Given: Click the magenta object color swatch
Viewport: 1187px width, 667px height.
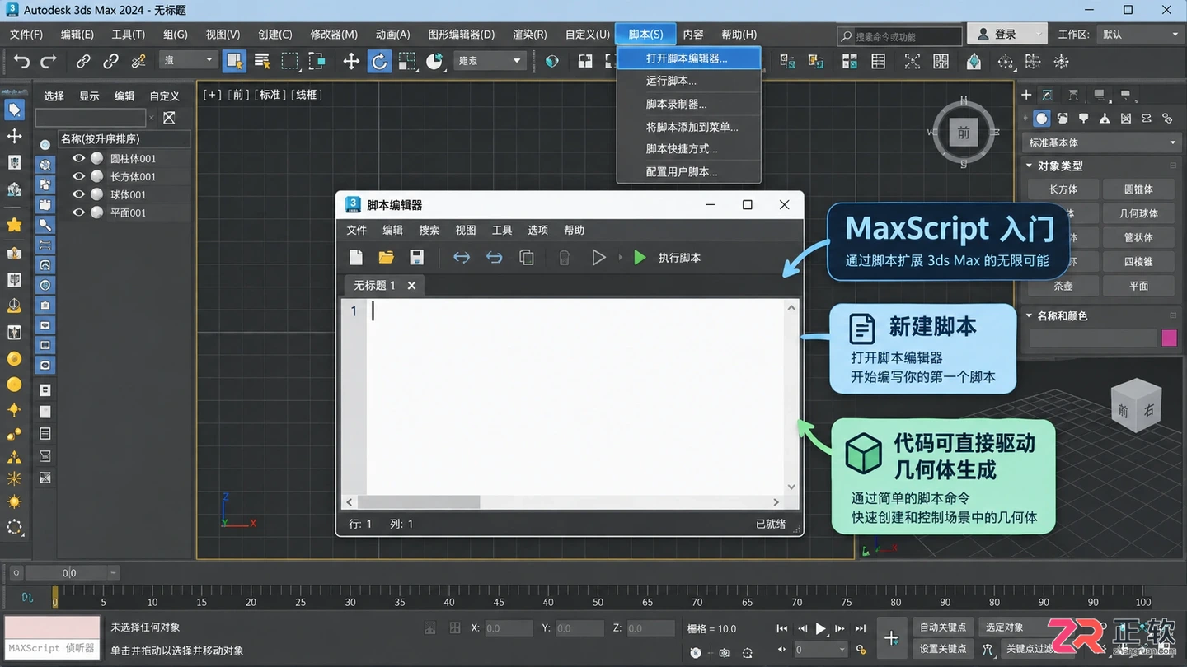Looking at the screenshot, I should tap(1169, 338).
